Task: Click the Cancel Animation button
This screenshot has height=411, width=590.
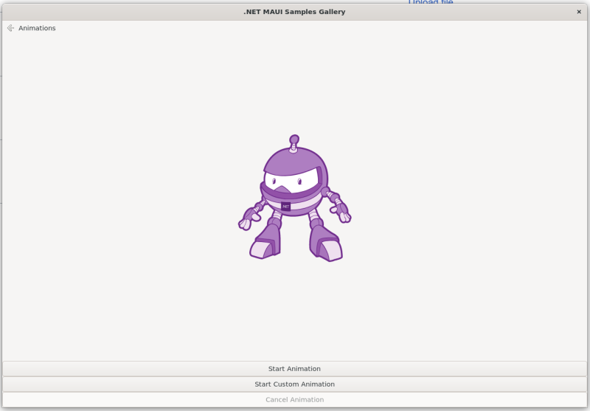Action: (294, 400)
